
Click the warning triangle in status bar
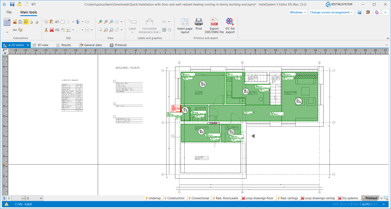[6, 204]
